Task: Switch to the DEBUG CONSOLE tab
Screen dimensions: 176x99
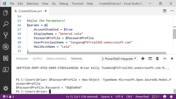Action: pyautogui.click(x=56, y=59)
